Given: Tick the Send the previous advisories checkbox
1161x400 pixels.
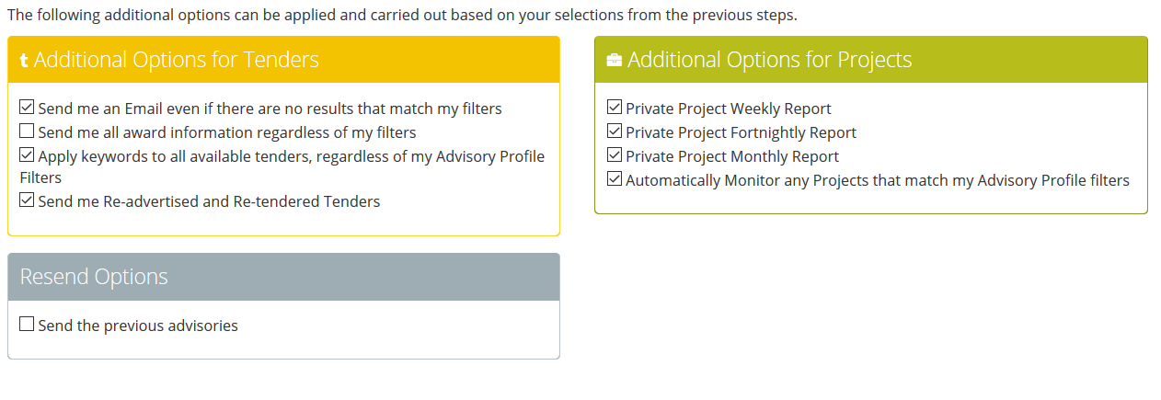Looking at the screenshot, I should [27, 325].
